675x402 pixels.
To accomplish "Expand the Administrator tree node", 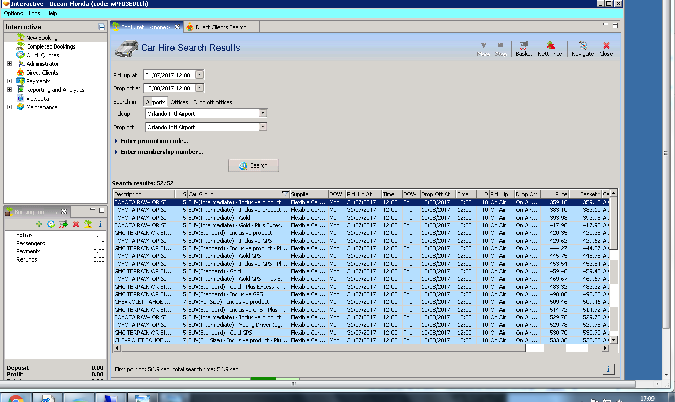I will click(9, 64).
